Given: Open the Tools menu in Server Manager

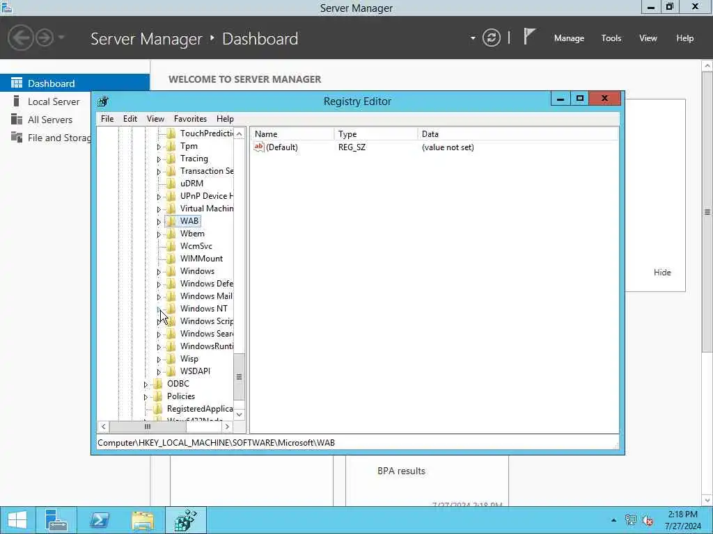Looking at the screenshot, I should tap(611, 38).
